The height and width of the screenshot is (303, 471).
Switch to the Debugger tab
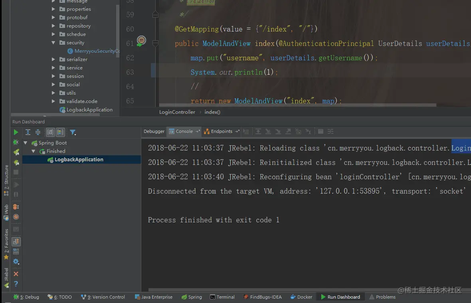(154, 131)
